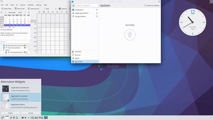The height and width of the screenshot is (120, 213).
Task: Click the Sources icon in Discover sidebar
Action: 73,55
